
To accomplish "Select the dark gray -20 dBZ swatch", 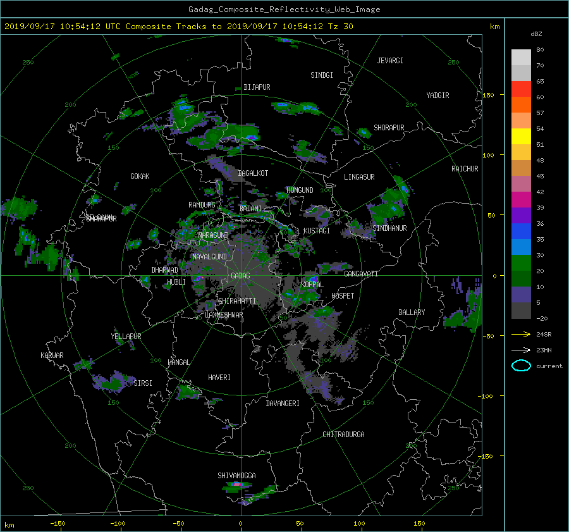I will (x=521, y=311).
